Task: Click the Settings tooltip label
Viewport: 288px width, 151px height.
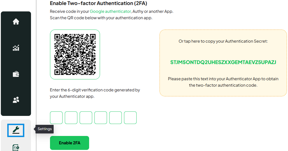Action: [45, 129]
